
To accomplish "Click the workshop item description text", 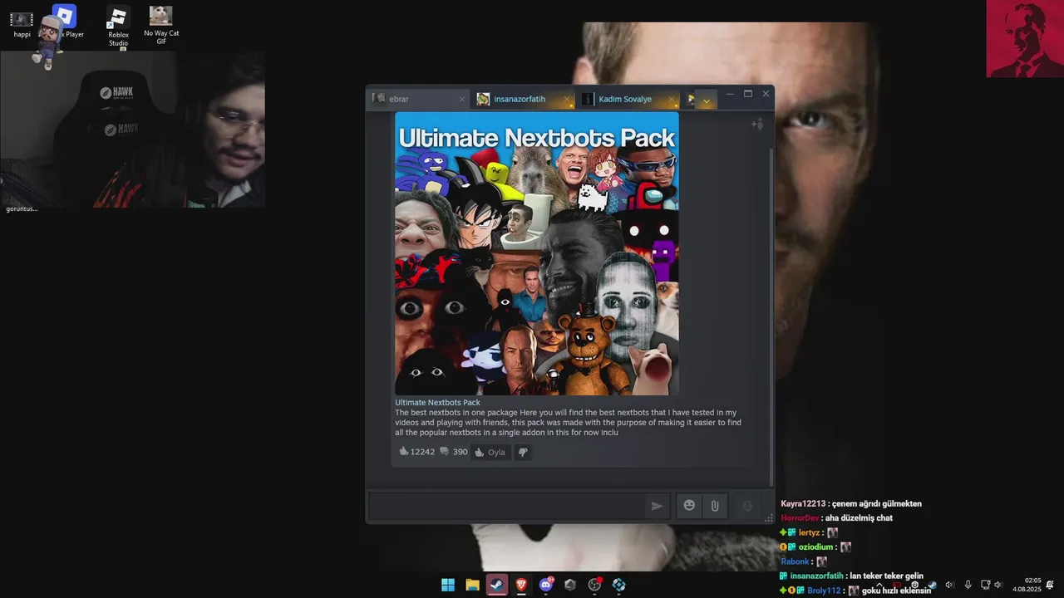I will point(568,422).
